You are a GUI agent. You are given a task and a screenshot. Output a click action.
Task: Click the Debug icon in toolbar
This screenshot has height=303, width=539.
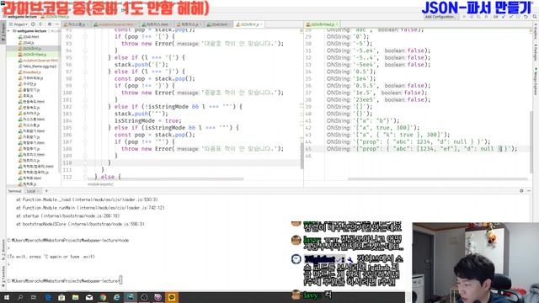(472, 17)
